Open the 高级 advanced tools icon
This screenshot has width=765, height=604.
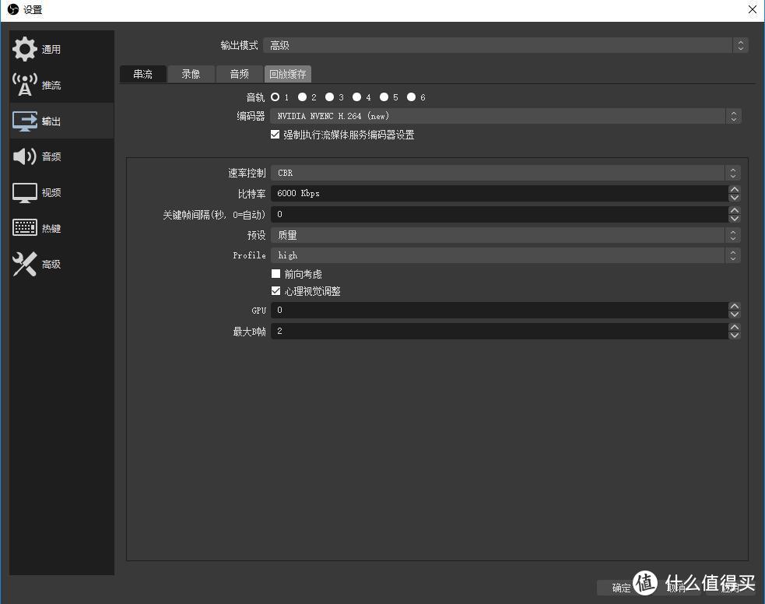tap(24, 264)
